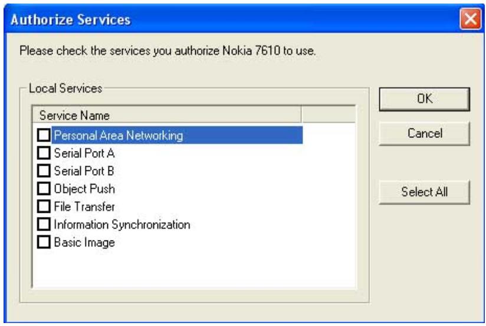Highlight the File Transfer row text
486x326 pixels.
click(x=84, y=207)
